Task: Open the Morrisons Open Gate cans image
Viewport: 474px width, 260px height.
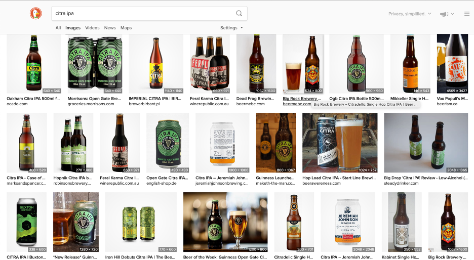Action: pos(95,64)
